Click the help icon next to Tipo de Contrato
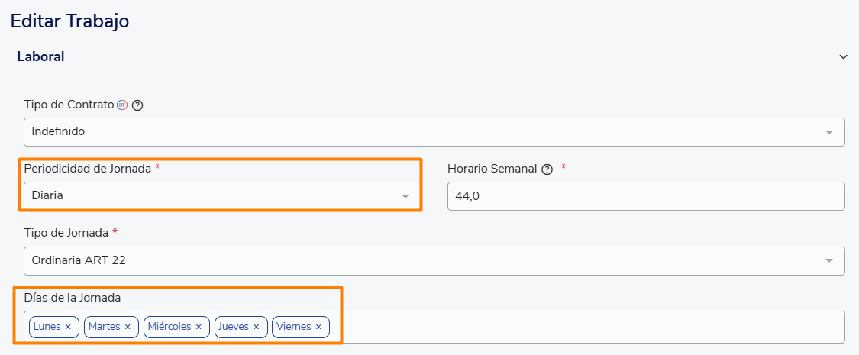Image resolution: width=859 pixels, height=355 pixels. (x=137, y=105)
